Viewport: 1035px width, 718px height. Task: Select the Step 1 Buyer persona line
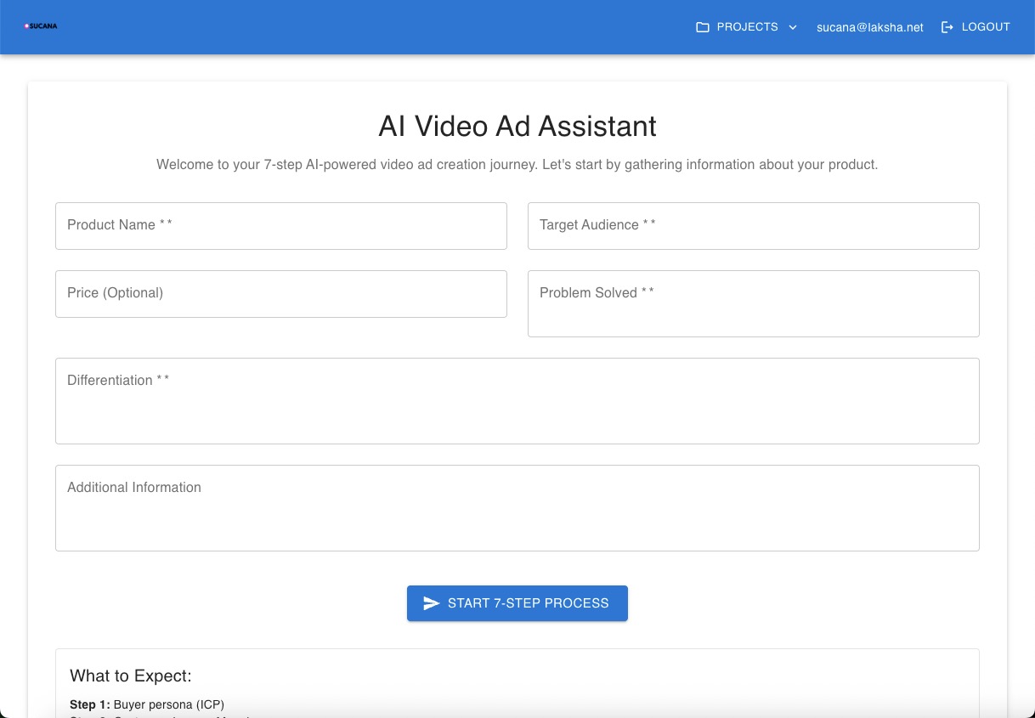[x=147, y=704]
